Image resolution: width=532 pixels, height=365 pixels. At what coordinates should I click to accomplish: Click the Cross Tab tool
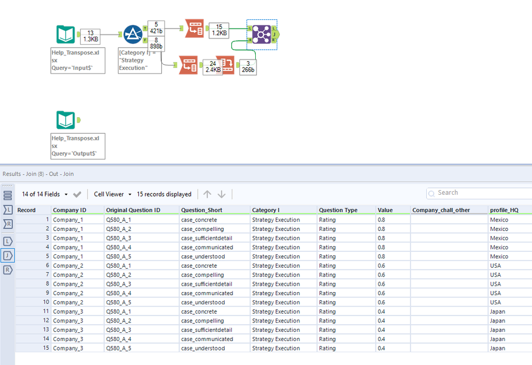point(225,65)
